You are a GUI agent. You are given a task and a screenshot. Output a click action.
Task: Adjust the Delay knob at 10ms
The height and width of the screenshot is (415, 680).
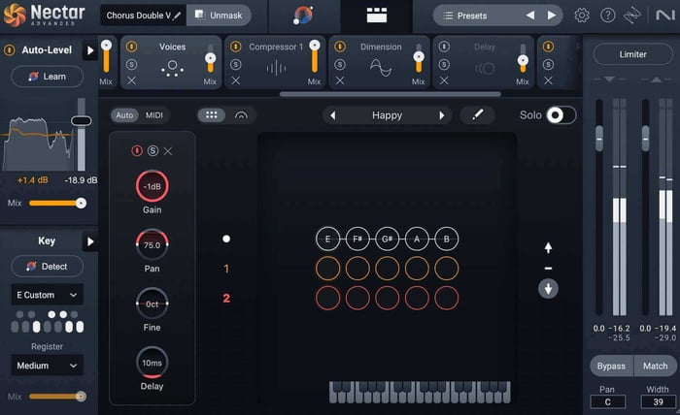click(152, 363)
